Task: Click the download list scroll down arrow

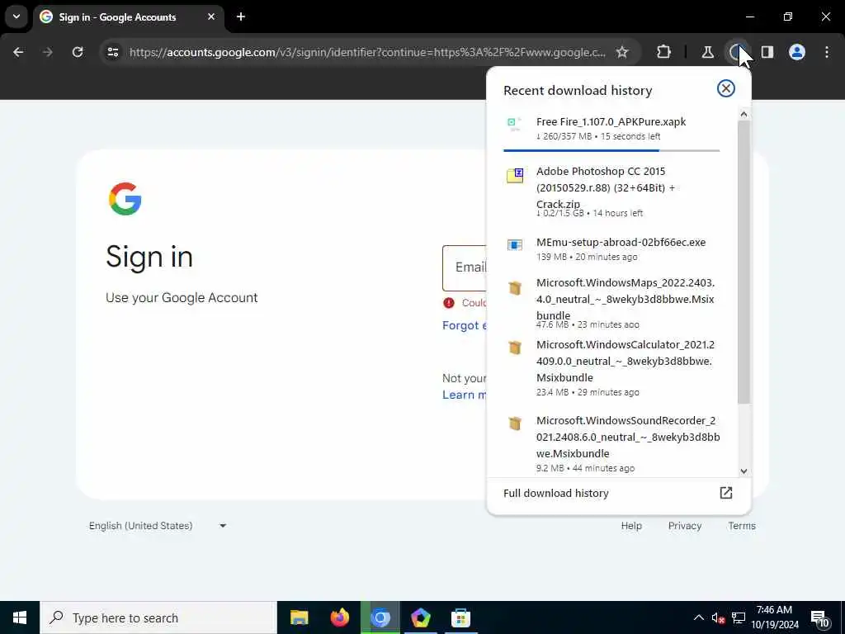Action: click(x=744, y=471)
